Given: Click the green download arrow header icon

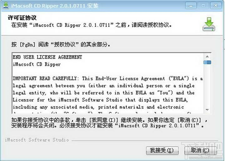Looking at the screenshot, I should [x=209, y=24].
